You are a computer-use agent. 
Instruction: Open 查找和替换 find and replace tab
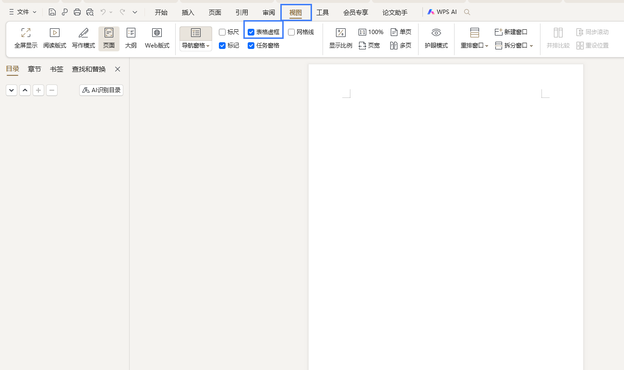click(89, 69)
